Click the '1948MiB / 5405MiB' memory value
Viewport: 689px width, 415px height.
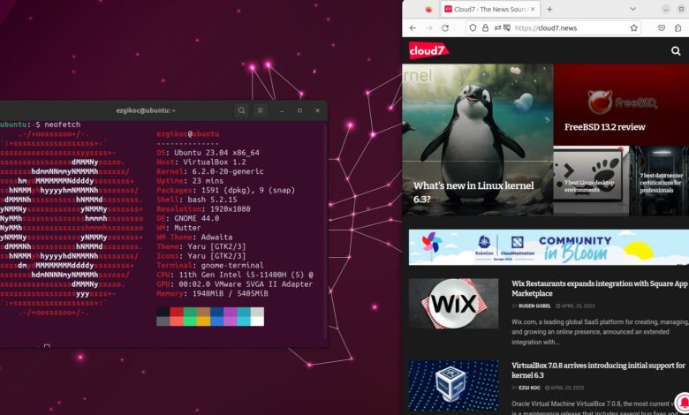(230, 294)
